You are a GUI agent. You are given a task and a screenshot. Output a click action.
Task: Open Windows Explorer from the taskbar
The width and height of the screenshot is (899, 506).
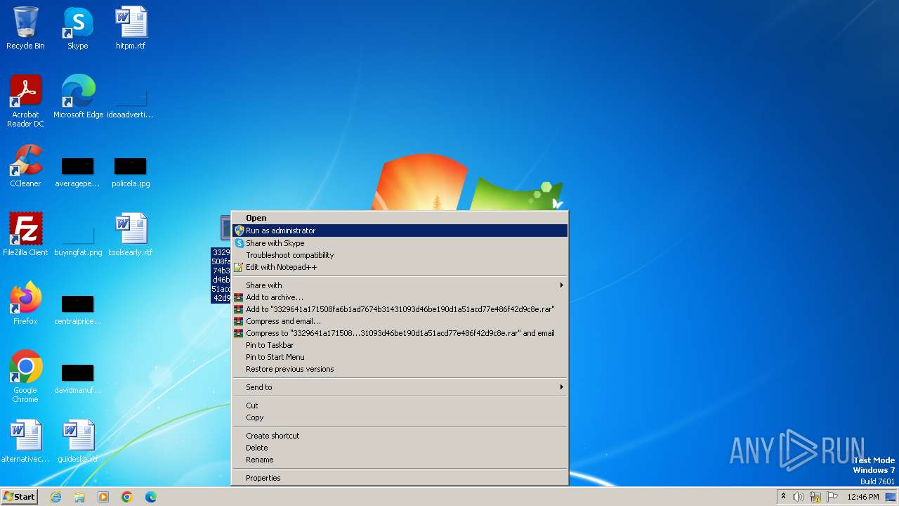79,497
